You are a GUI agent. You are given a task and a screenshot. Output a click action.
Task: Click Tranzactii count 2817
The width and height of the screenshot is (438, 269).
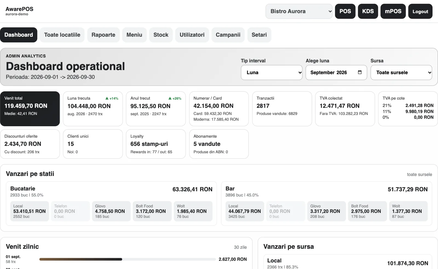tap(263, 106)
